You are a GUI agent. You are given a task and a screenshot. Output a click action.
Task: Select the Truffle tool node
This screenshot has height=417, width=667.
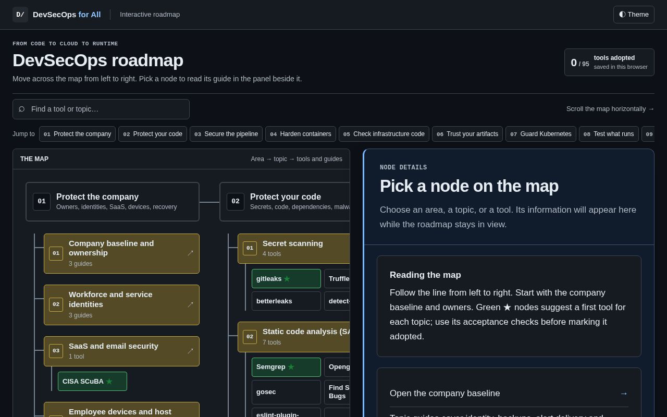coord(337,278)
